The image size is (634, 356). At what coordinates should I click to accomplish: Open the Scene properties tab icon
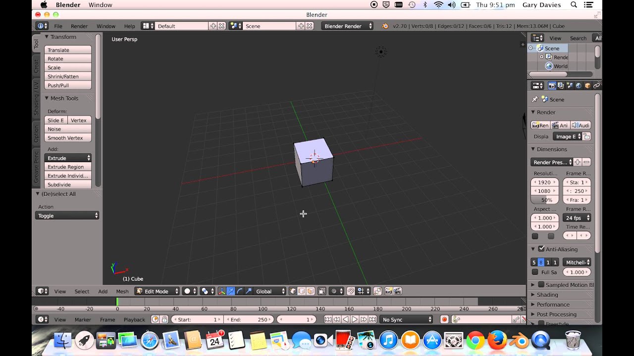click(570, 86)
